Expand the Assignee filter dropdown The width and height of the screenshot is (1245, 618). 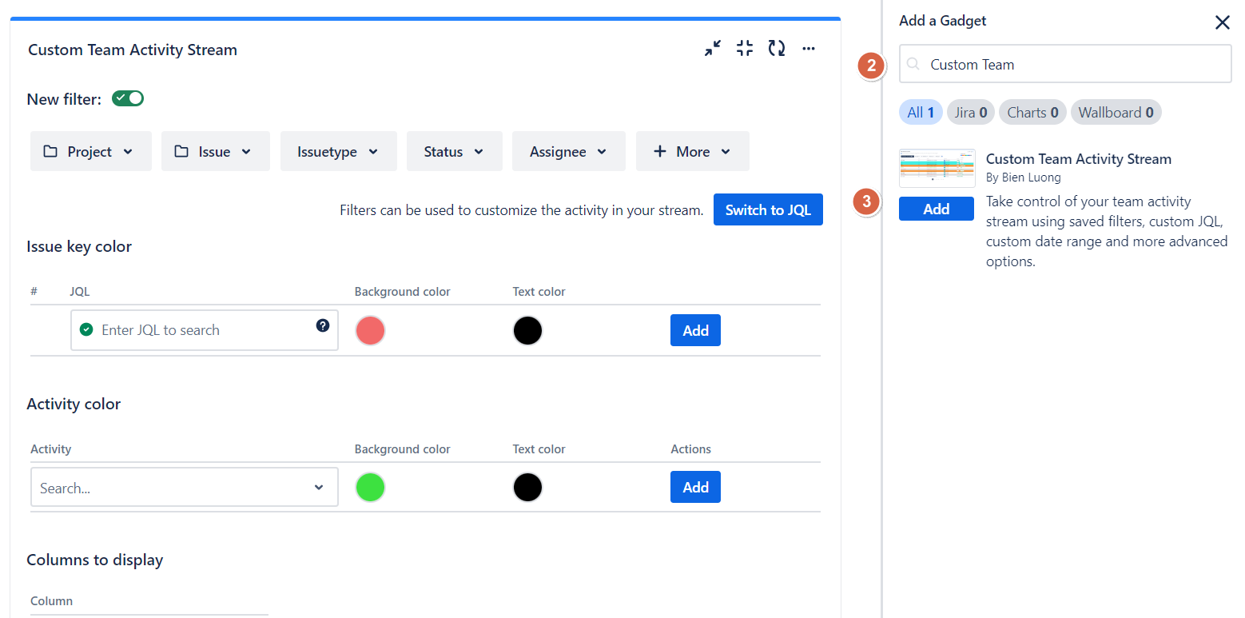click(x=568, y=152)
